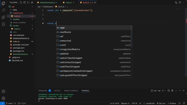Choose the userRoute suggestion

coord(94,32)
